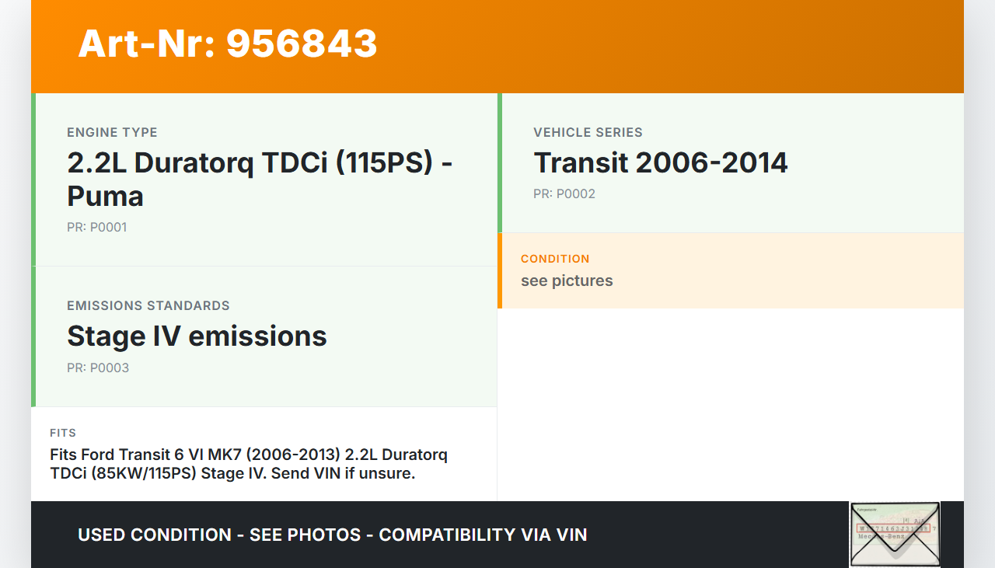Click the Stage IV emissions value
Image resolution: width=995 pixels, height=568 pixels.
click(197, 336)
